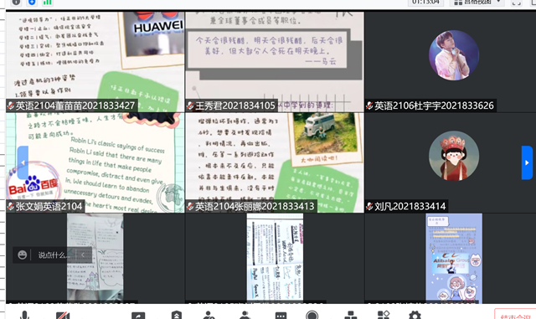
Task: Select 张文娟英语2104 video tile
Action: click(x=95, y=162)
